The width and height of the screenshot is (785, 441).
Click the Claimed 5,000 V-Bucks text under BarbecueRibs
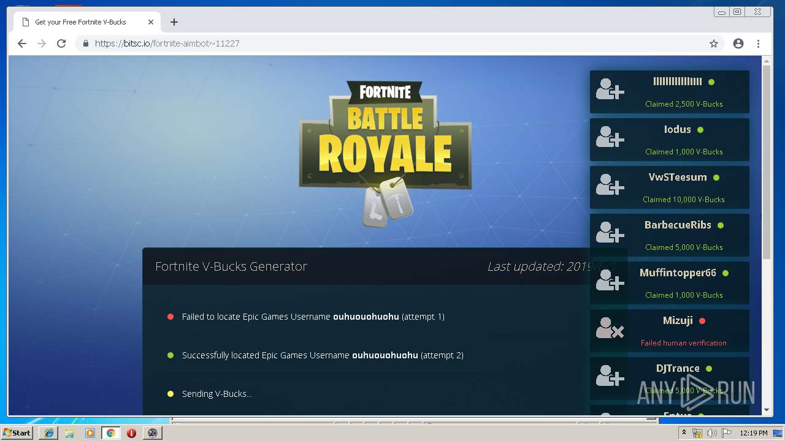[684, 247]
